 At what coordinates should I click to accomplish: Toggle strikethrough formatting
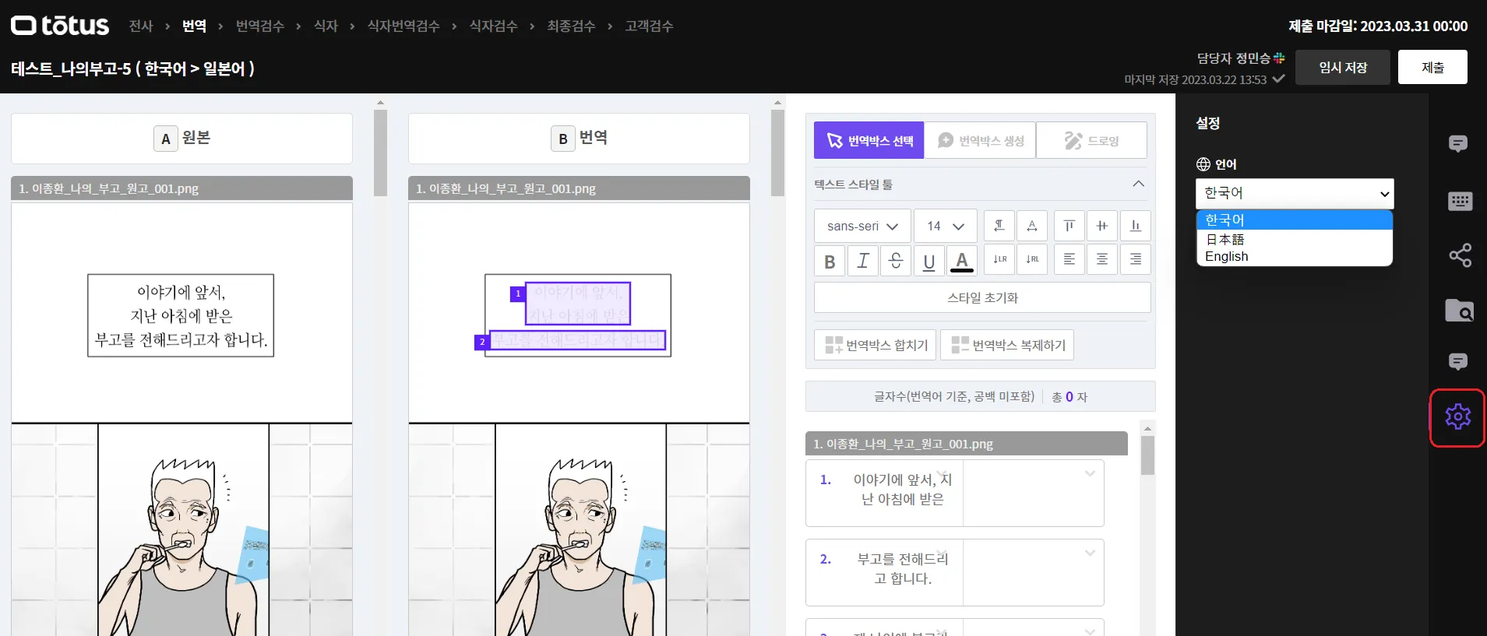point(896,261)
